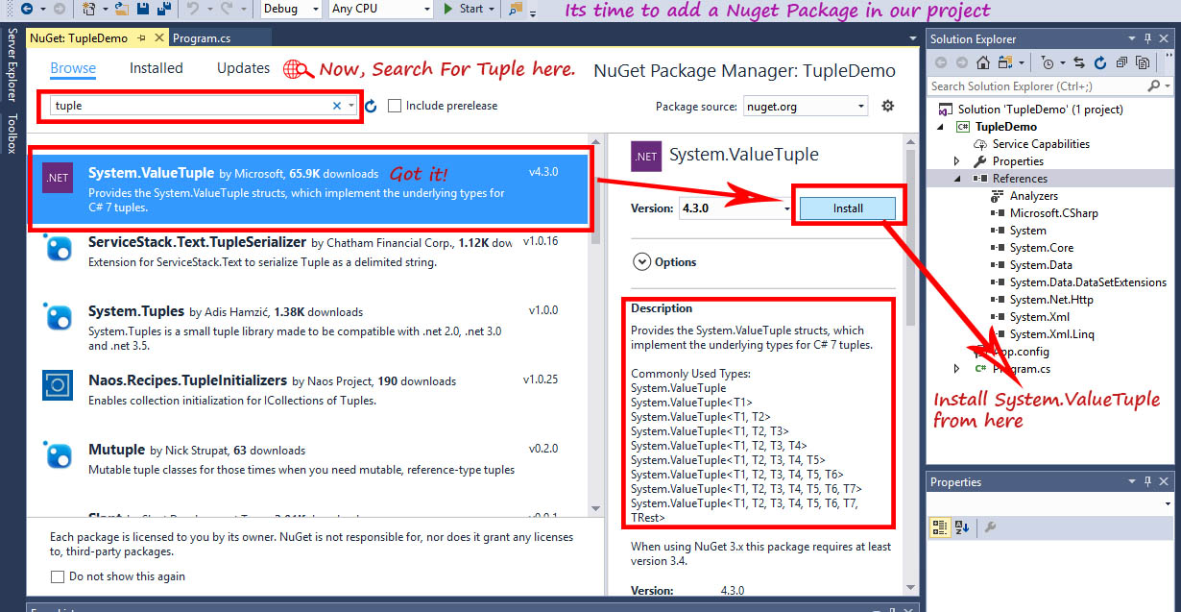
Task: Click Categorized icon in Properties panel
Action: 941,526
